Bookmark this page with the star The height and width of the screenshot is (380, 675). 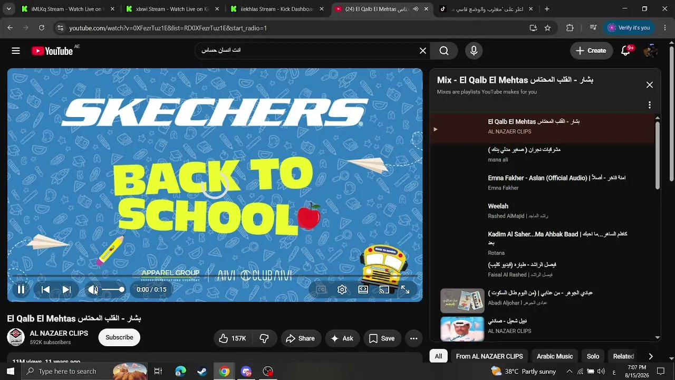pyautogui.click(x=547, y=28)
